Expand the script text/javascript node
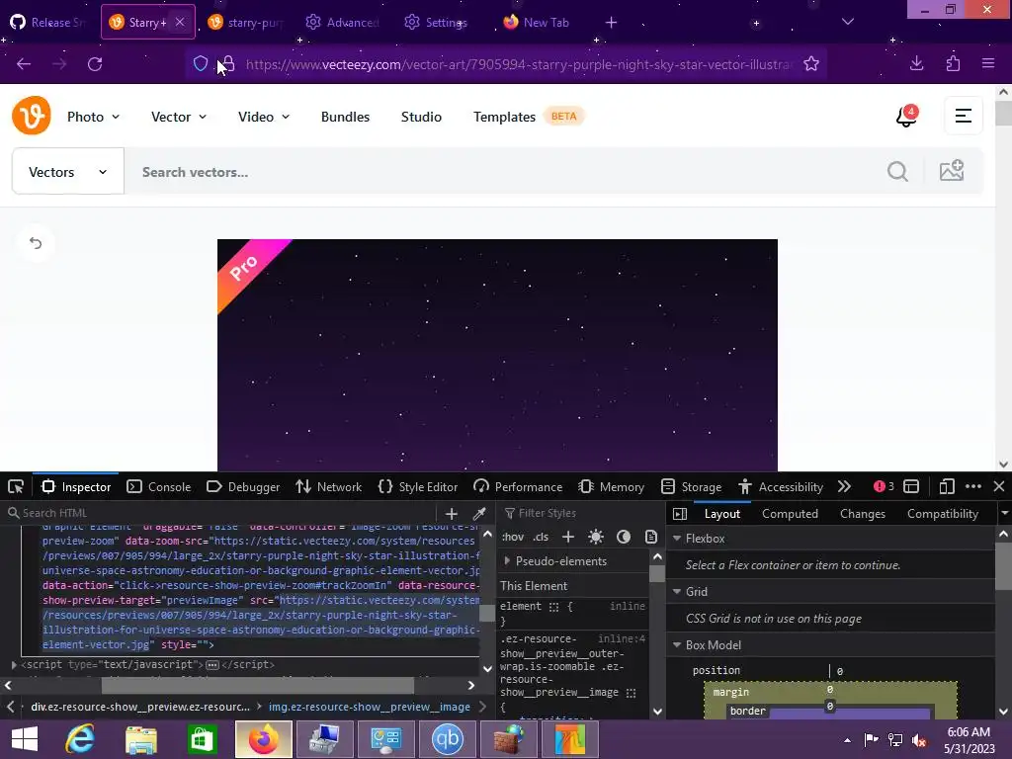The image size is (1012, 759). (x=14, y=664)
